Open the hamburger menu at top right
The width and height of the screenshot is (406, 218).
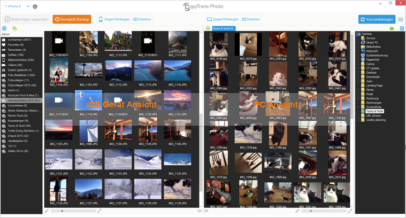tap(401, 19)
